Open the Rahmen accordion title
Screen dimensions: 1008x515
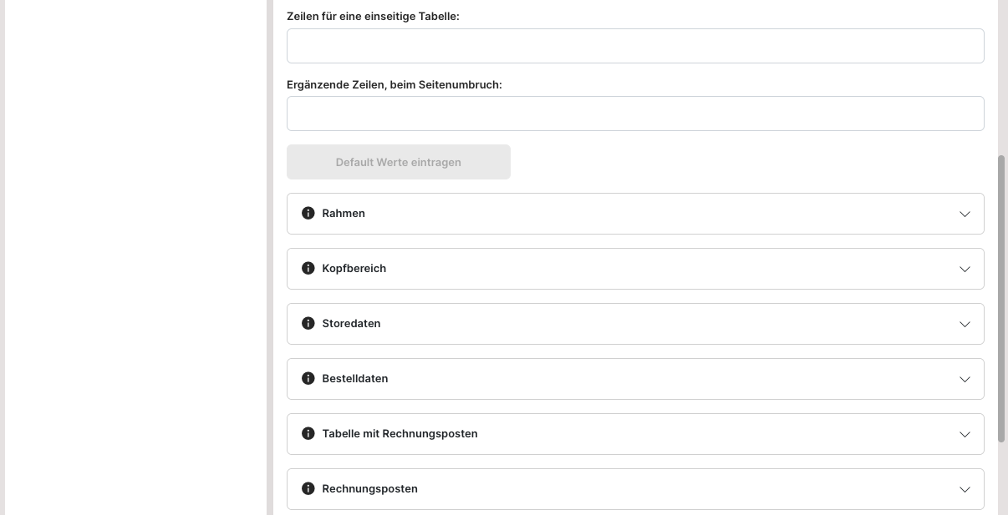click(x=344, y=214)
